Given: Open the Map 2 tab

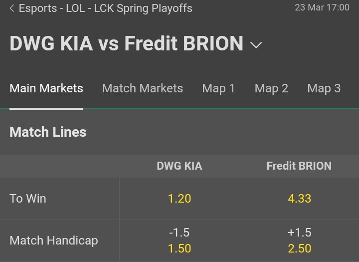Looking at the screenshot, I should click(271, 88).
